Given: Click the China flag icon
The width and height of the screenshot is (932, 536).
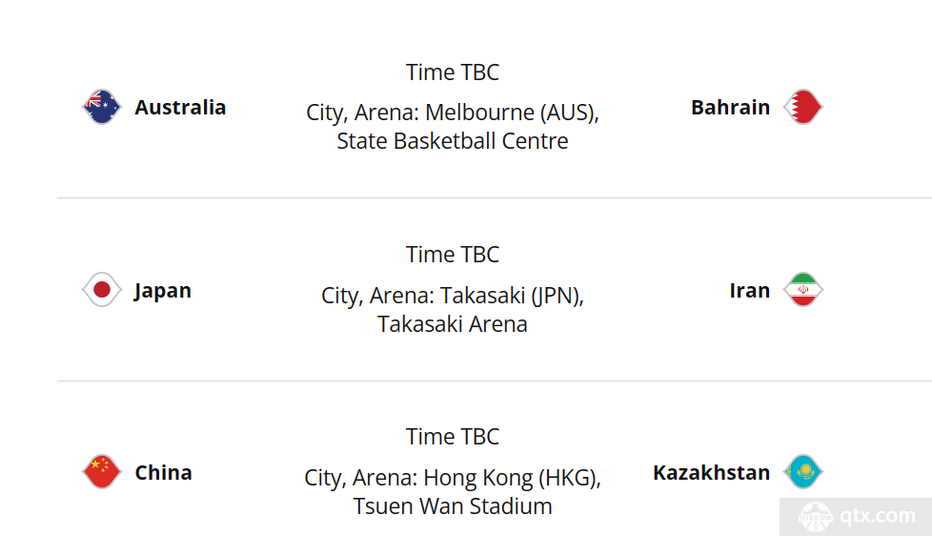Looking at the screenshot, I should click(x=102, y=472).
